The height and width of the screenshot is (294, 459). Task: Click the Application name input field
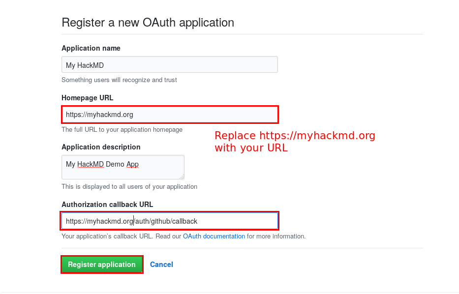(x=169, y=64)
